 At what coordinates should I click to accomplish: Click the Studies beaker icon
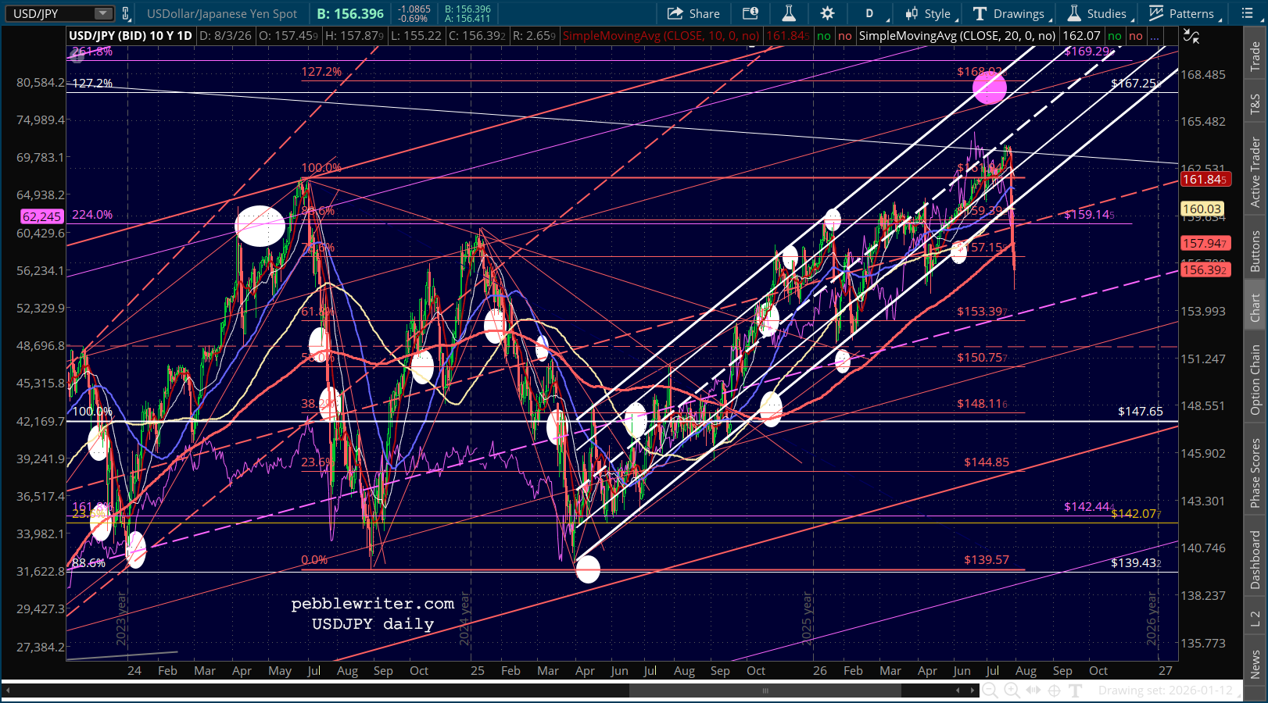[1074, 13]
